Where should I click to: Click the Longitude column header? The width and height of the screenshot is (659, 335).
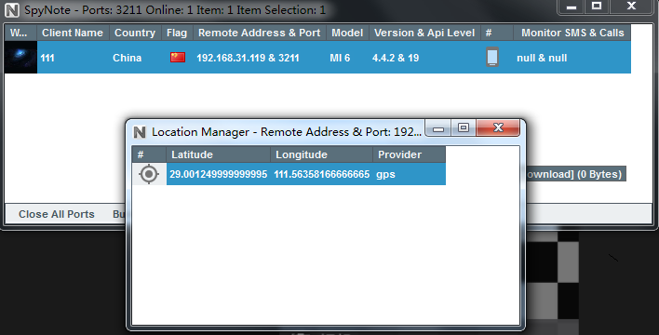[x=321, y=154]
